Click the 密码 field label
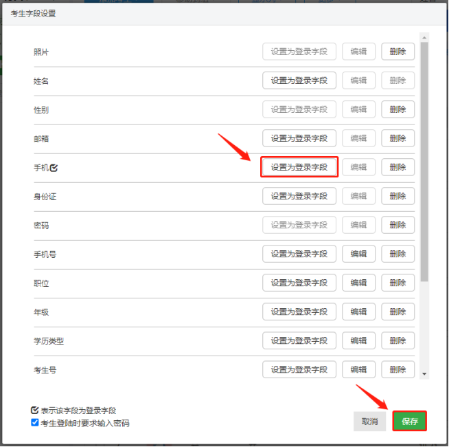Image resolution: width=449 pixels, height=447 pixels. coord(41,226)
